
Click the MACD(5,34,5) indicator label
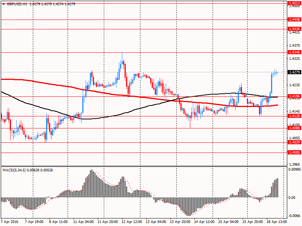(x=14, y=170)
